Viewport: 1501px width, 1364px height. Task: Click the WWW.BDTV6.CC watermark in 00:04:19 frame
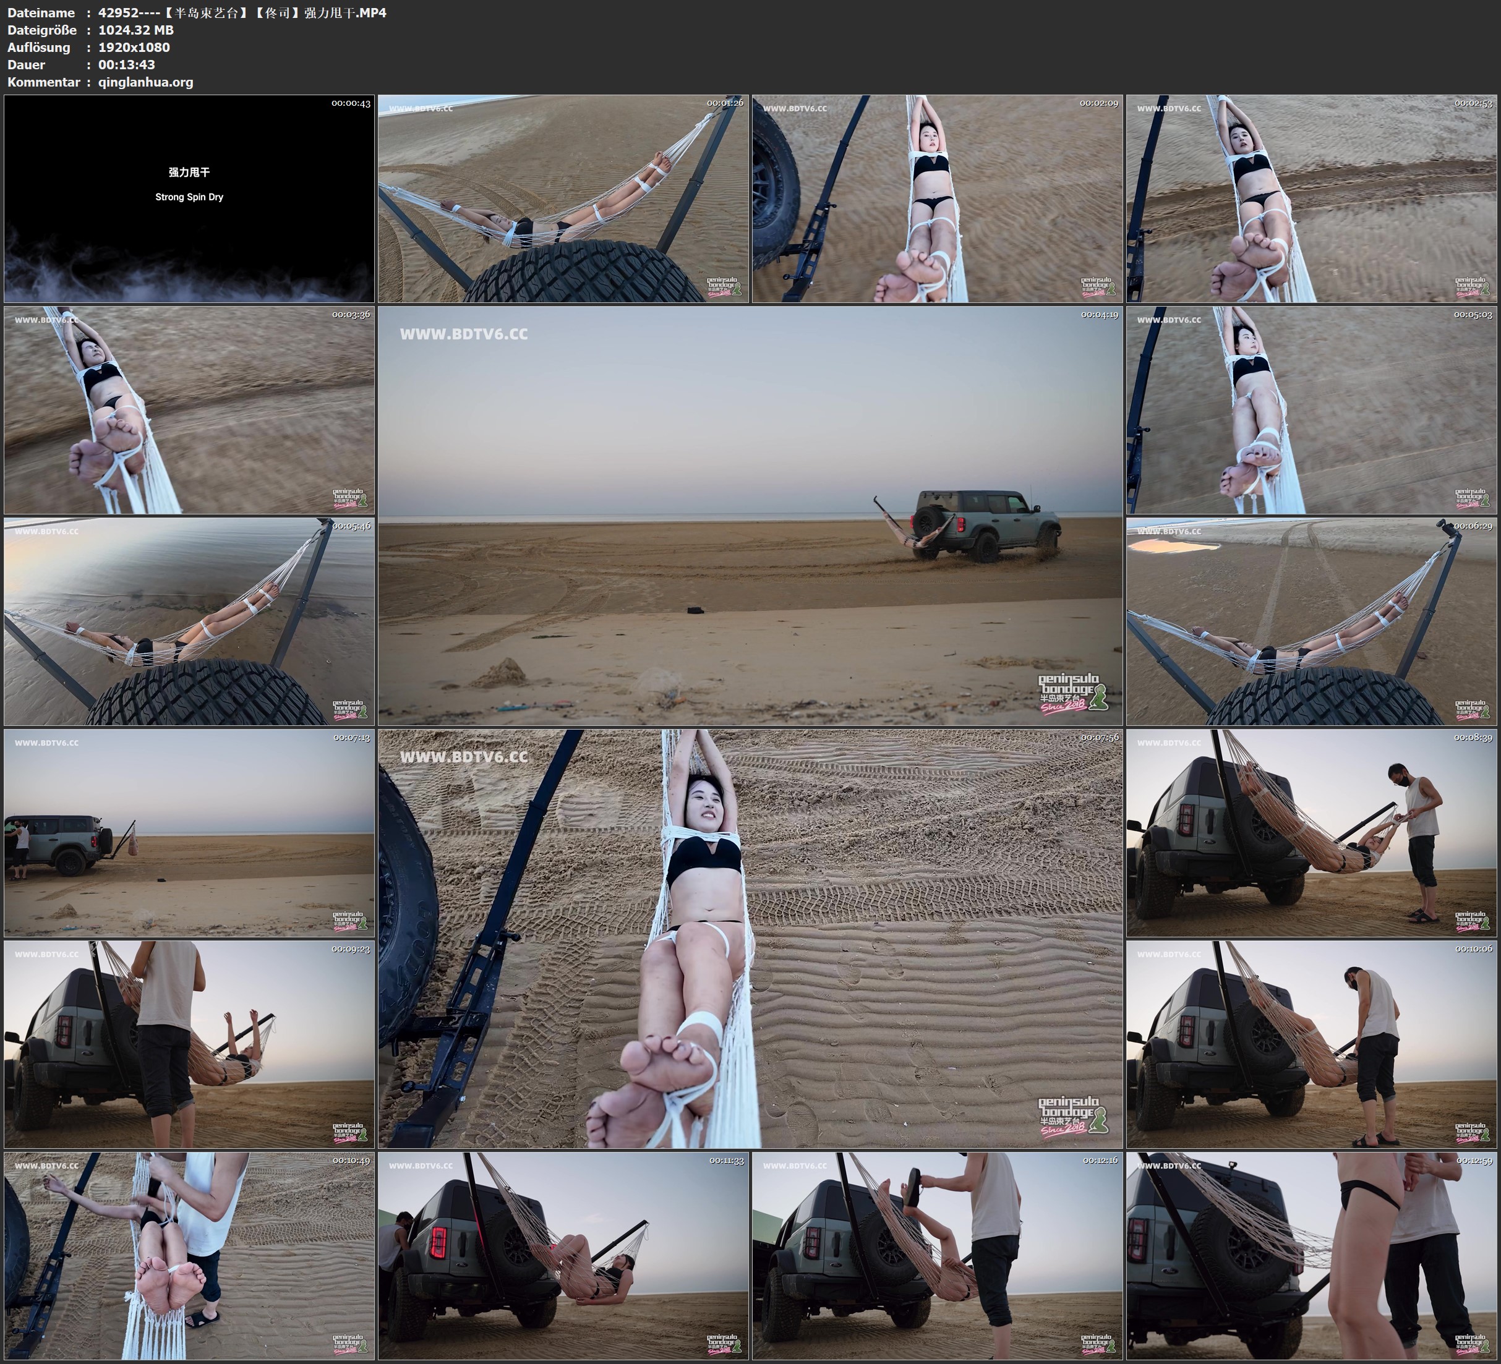(463, 335)
